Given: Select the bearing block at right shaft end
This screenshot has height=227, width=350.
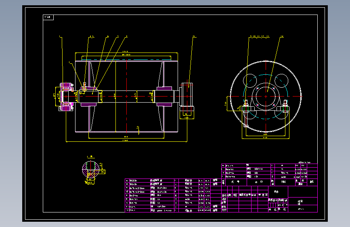Looking at the screenshot, I should 187,97.
